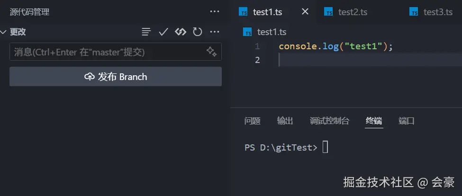Click the commit message input field

pyautogui.click(x=107, y=52)
